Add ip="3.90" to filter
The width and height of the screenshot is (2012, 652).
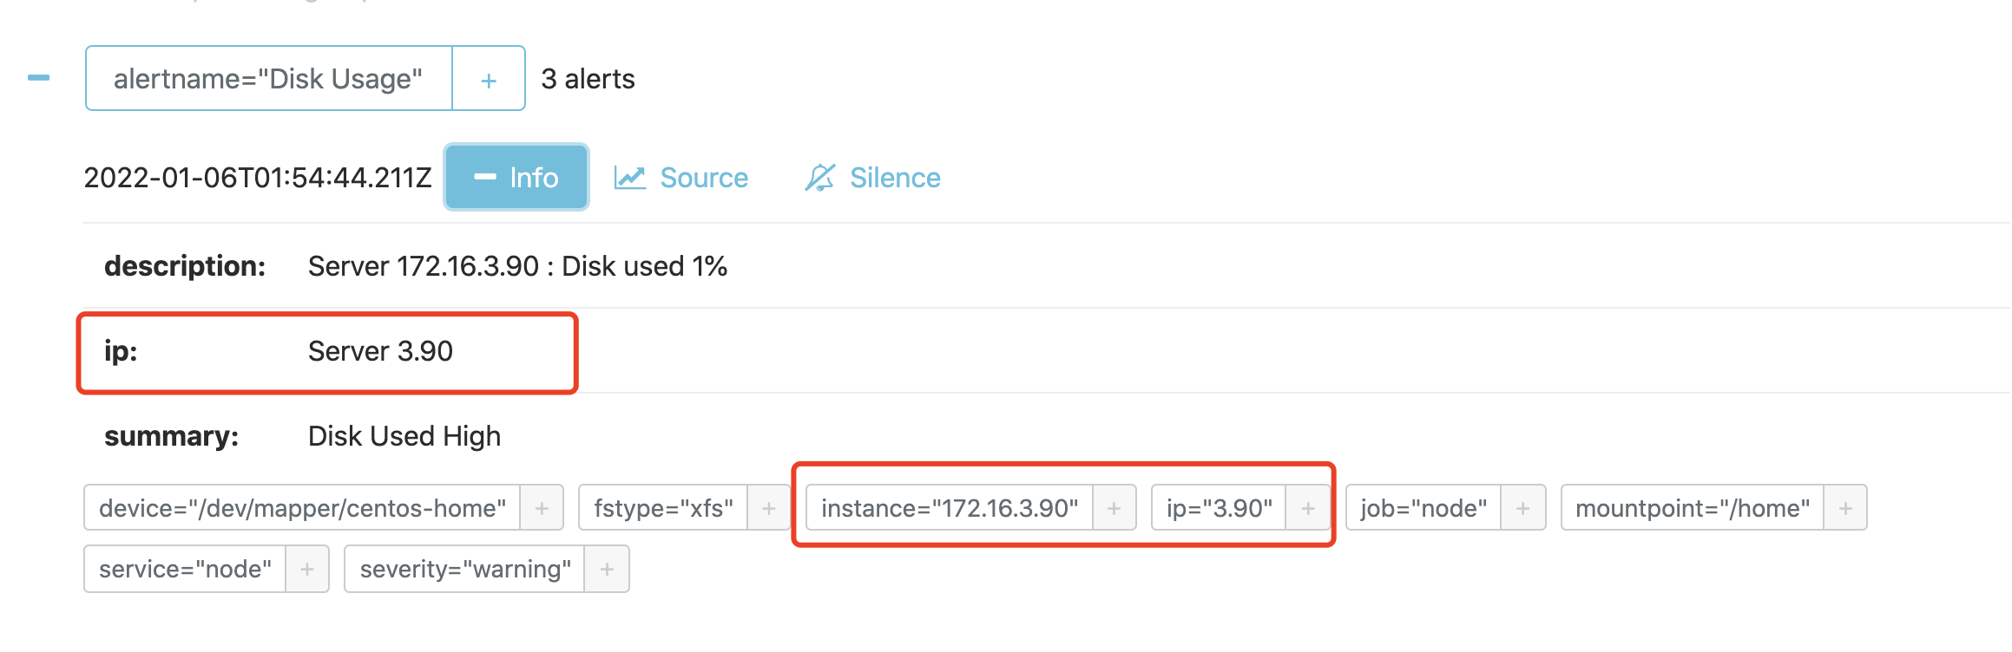point(1308,508)
